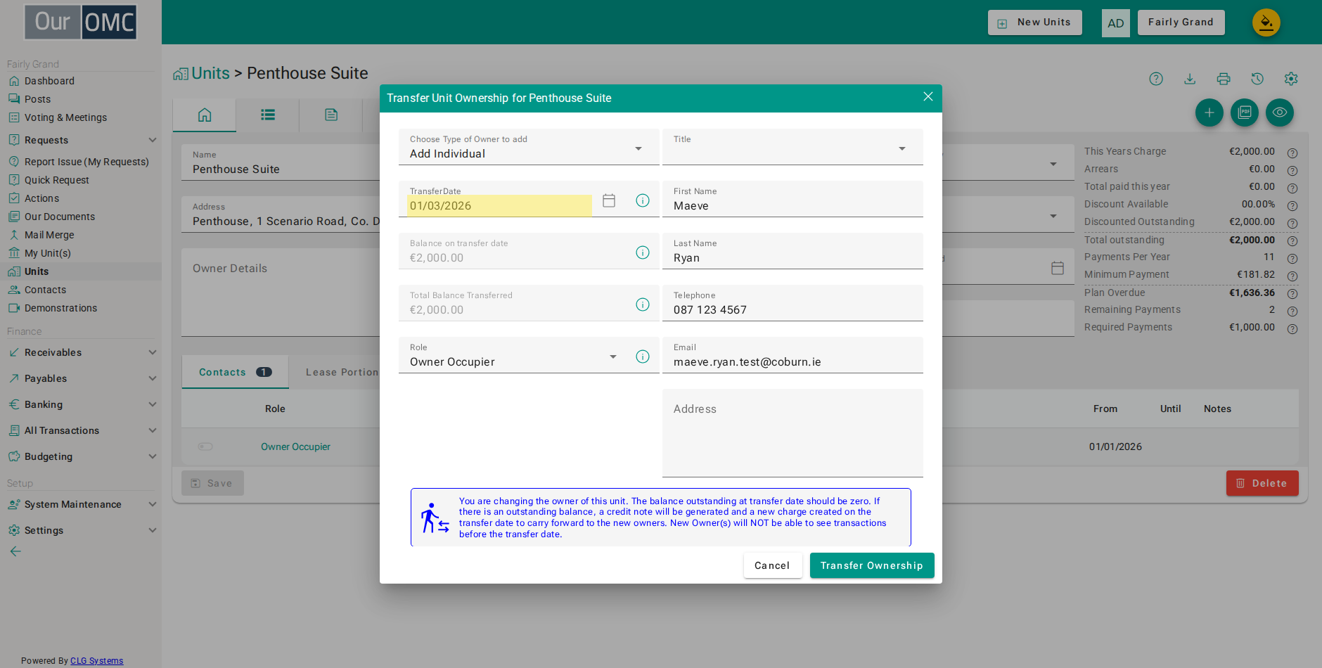This screenshot has height=668, width=1322.
Task: Click the First Name field containing Maeve
Action: [x=792, y=199]
